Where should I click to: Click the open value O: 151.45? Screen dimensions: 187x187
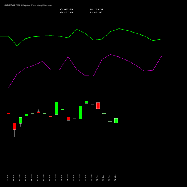tap(66, 13)
